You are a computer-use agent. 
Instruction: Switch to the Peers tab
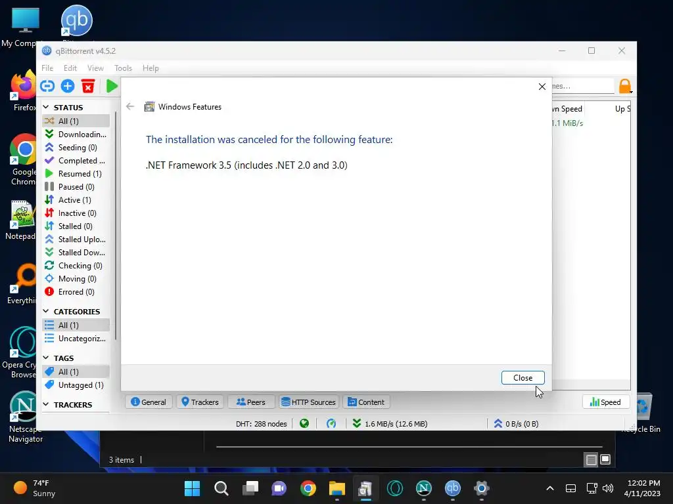click(251, 402)
